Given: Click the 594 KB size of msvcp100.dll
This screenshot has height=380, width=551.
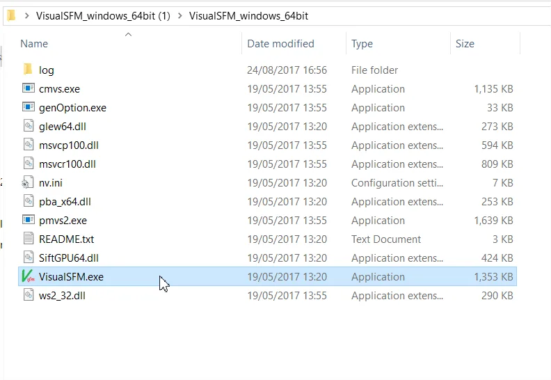Looking at the screenshot, I should 497,145.
